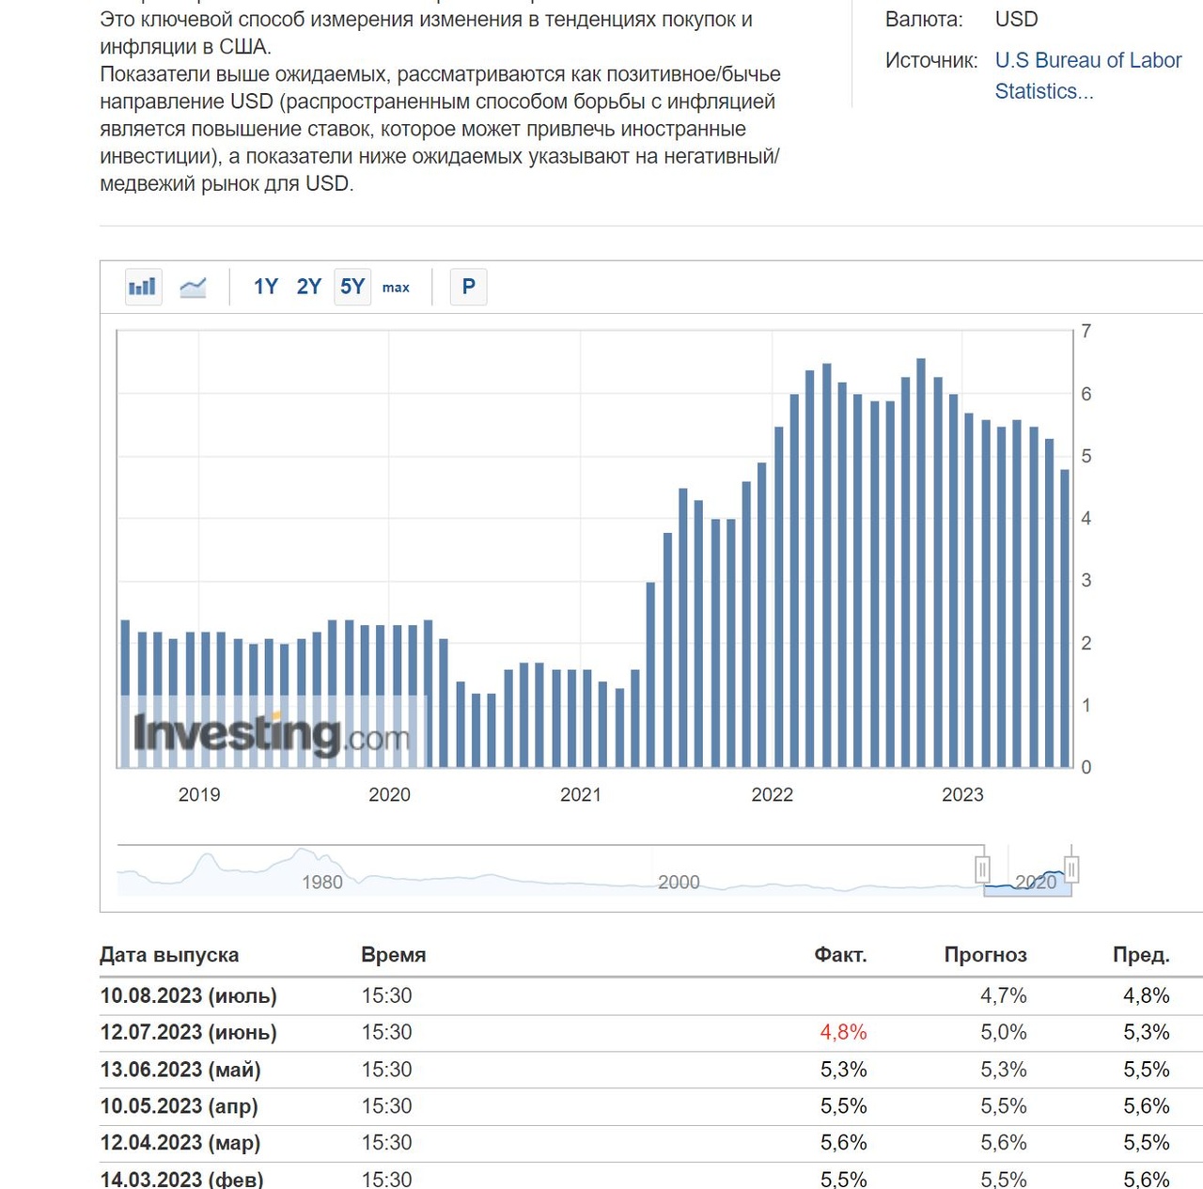The width and height of the screenshot is (1203, 1189).
Task: Click the Investing.com watermark logo on chart
Action: [x=272, y=734]
